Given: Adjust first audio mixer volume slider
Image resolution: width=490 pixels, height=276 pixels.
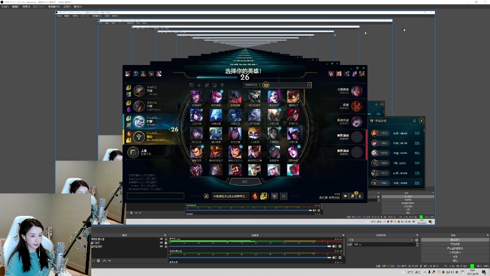Looking at the screenshot, I should pyautogui.click(x=250, y=247).
